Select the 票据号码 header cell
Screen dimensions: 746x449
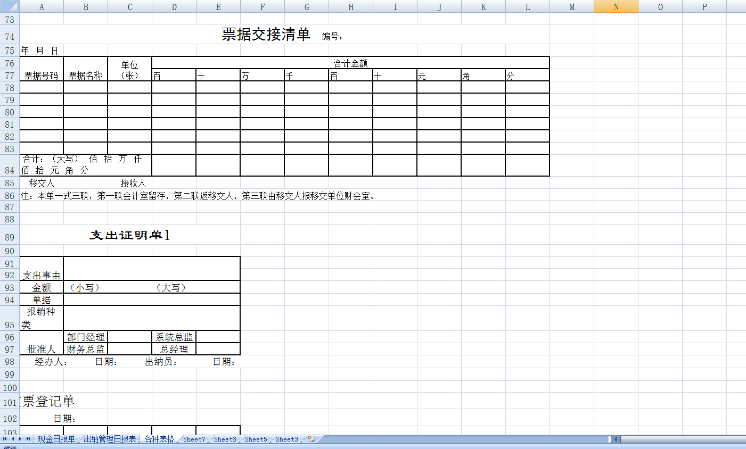point(42,69)
